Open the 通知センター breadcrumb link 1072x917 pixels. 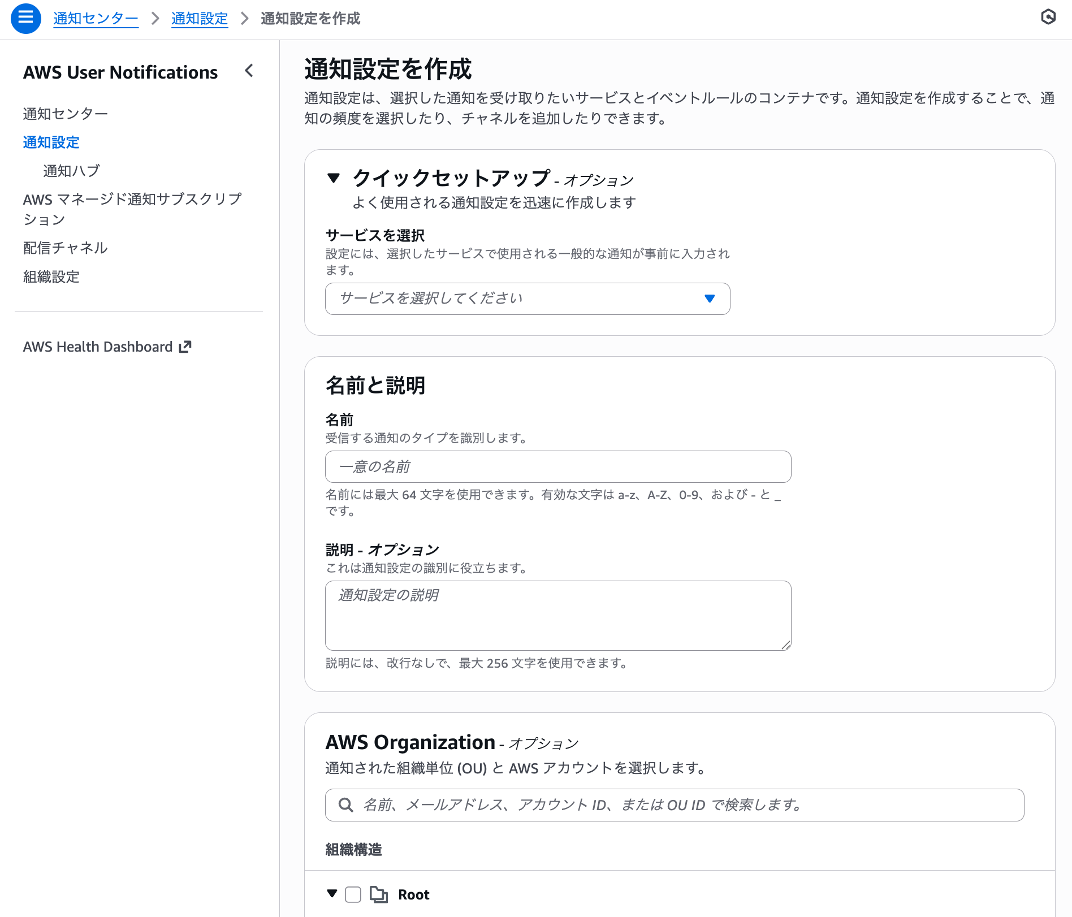click(96, 18)
